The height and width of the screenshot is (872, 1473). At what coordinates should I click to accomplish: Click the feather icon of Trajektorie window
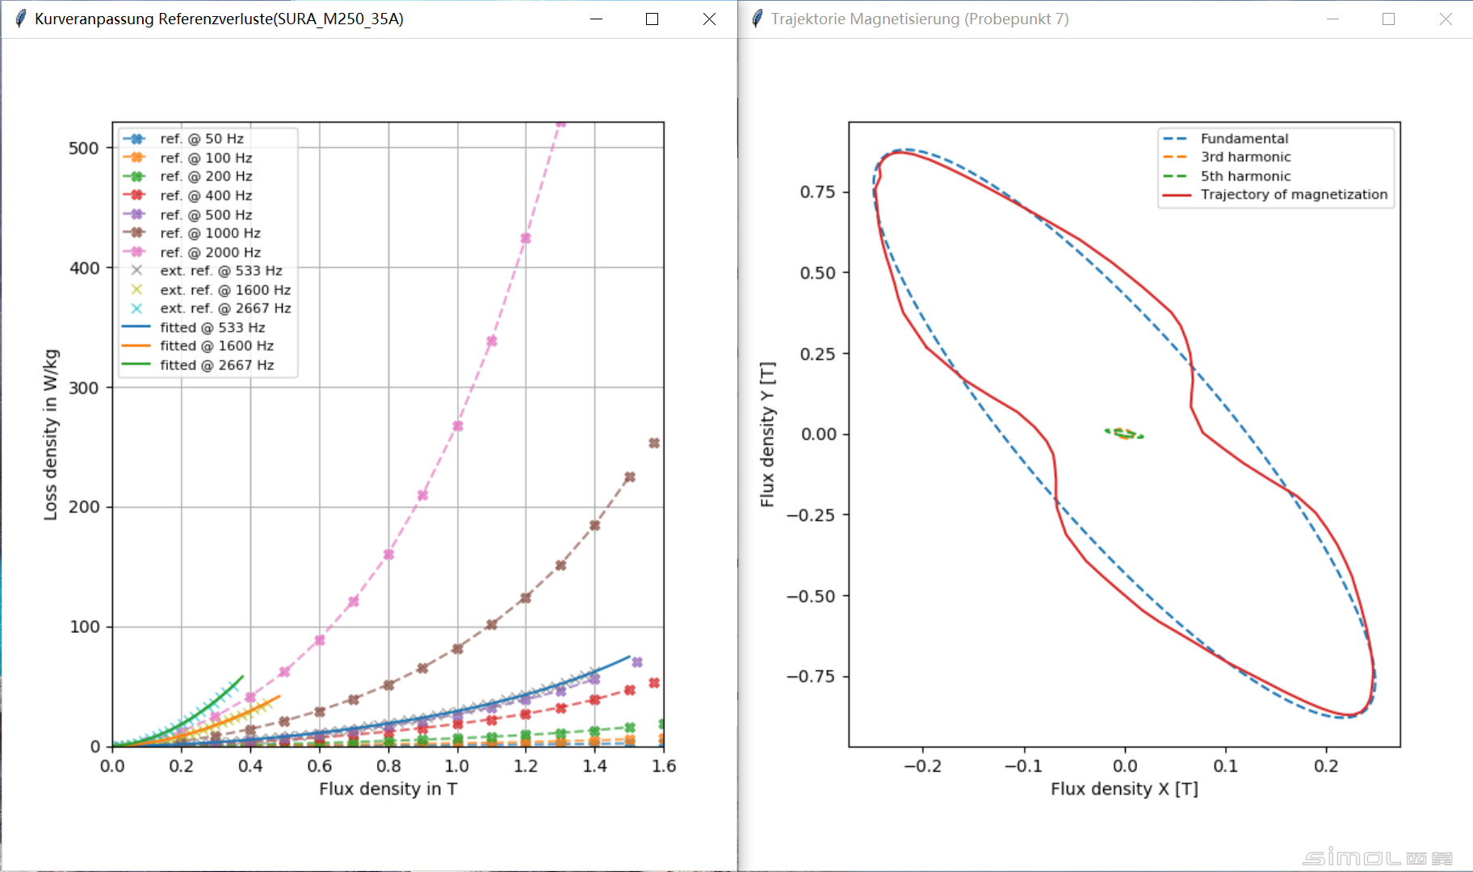(x=757, y=19)
